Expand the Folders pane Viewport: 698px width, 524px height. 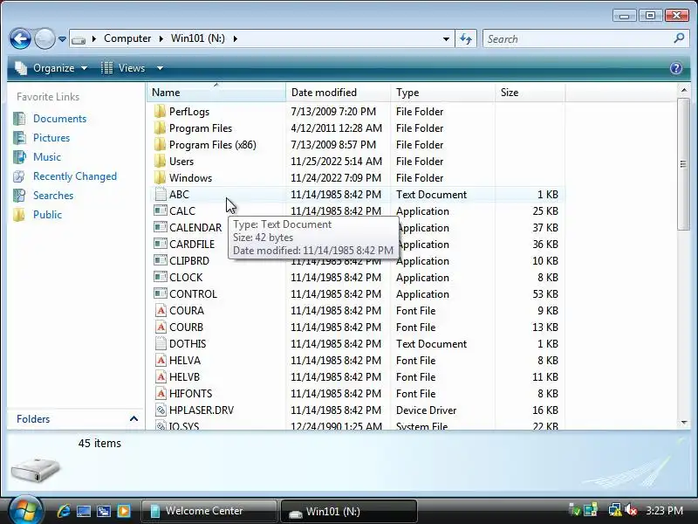[133, 419]
